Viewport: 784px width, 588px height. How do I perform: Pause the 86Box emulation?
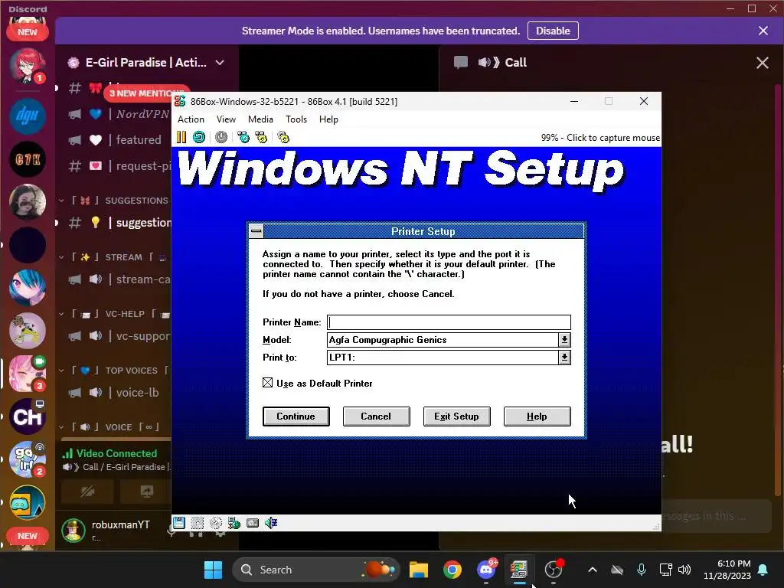pos(181,137)
